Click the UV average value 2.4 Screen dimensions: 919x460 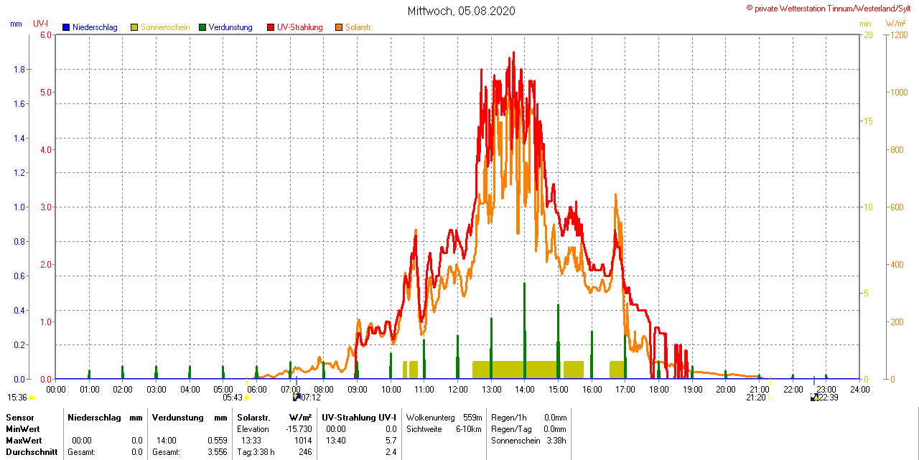click(x=391, y=452)
